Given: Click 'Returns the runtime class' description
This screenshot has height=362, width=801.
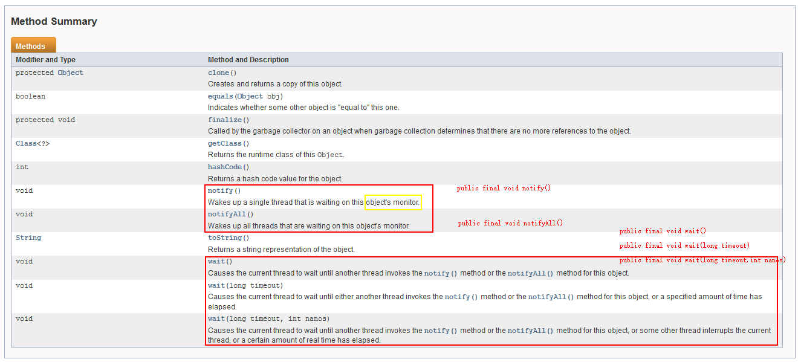Looking at the screenshot, I should point(276,155).
